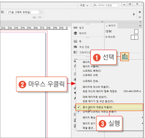The image size is (145, 138).
Task: Open the 레이어 (Layers) panel icon
Action: click(75, 33)
